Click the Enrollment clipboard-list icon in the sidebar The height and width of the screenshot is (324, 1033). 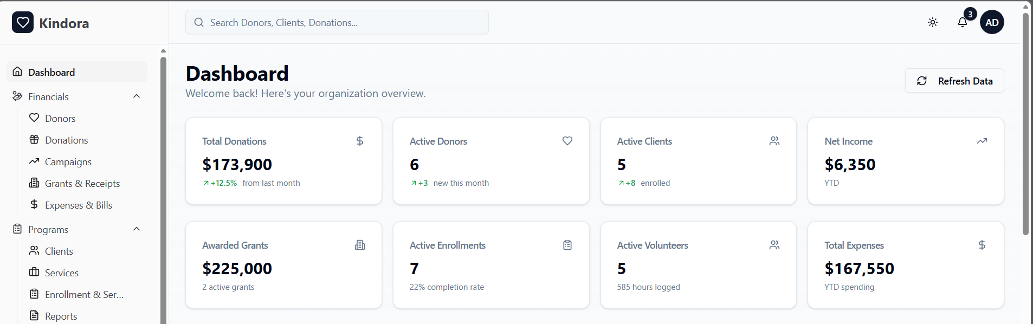pyautogui.click(x=34, y=294)
